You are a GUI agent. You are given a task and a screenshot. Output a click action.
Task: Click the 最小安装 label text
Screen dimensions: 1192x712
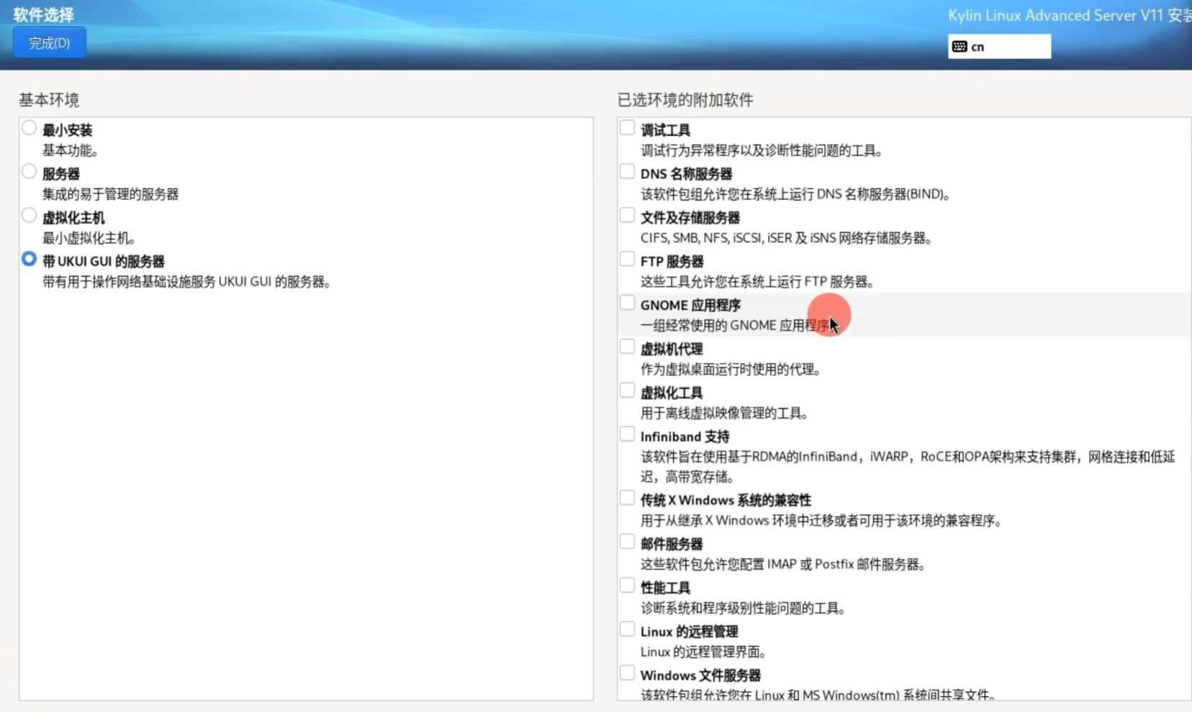[x=68, y=130]
